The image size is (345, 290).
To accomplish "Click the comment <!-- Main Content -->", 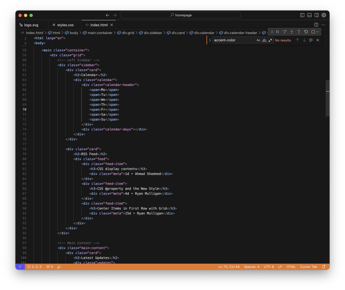I will coord(78,243).
